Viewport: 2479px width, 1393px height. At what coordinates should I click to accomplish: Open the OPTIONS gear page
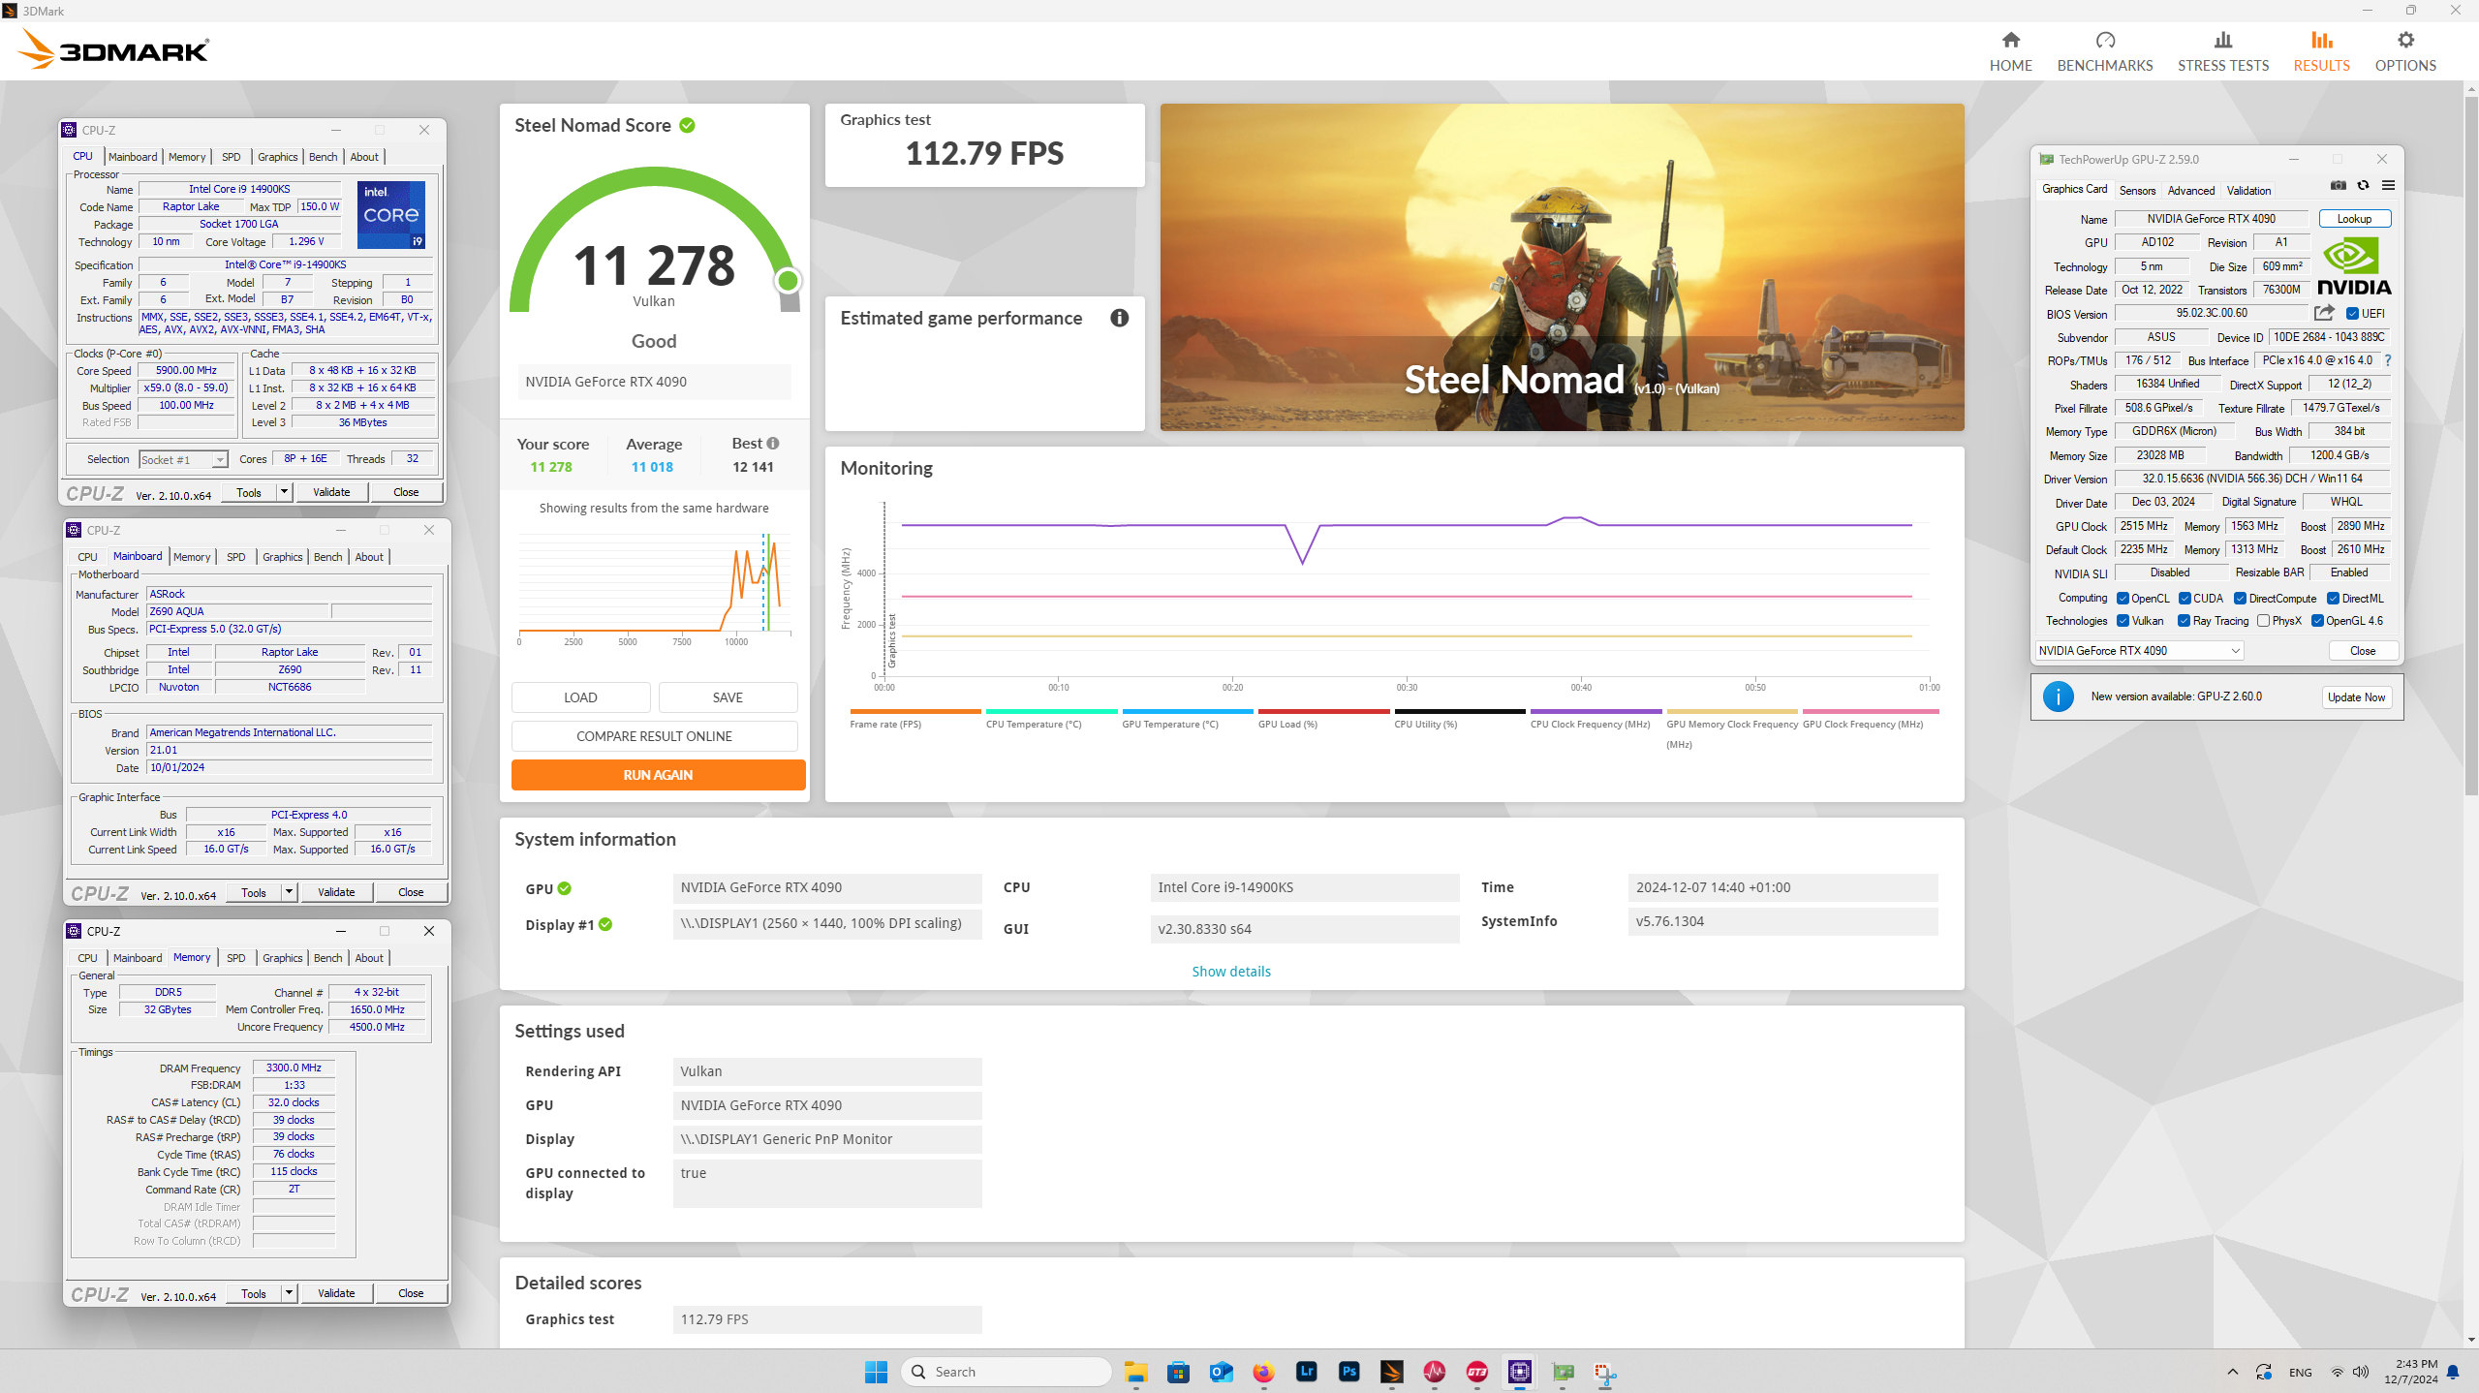pos(2404,51)
